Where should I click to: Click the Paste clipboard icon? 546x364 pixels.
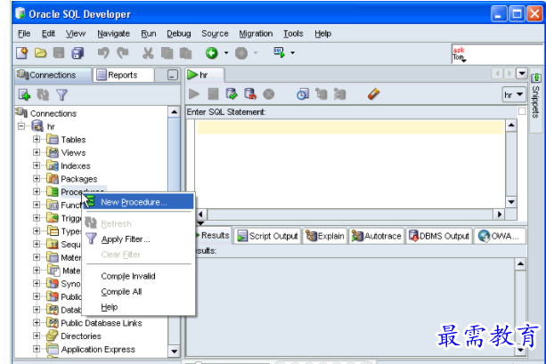pos(185,53)
